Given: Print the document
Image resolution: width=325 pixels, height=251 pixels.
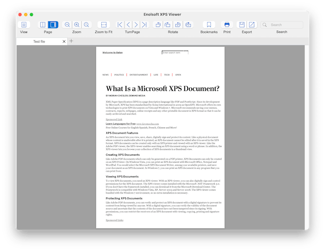Looking at the screenshot, I should click(x=227, y=25).
